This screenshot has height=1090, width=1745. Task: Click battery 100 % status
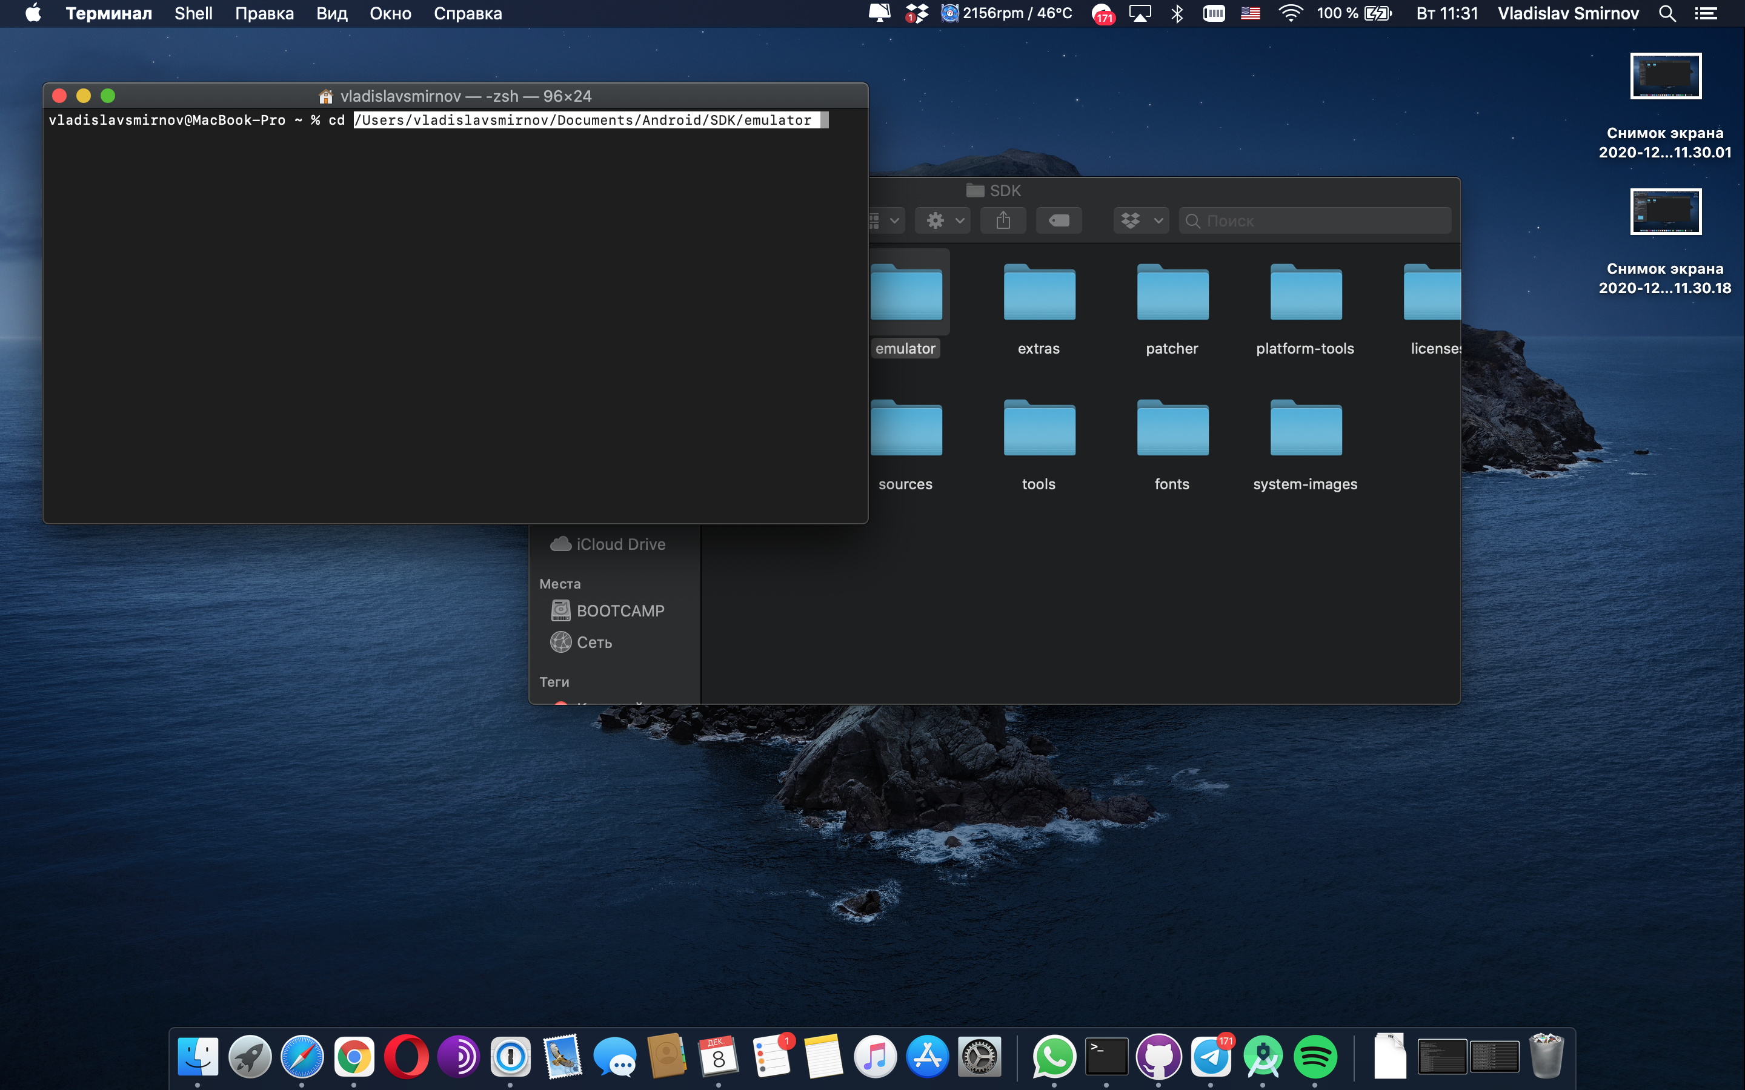pos(1354,14)
